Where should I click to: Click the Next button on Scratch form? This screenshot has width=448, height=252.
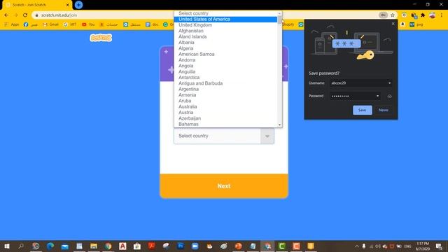click(x=224, y=186)
